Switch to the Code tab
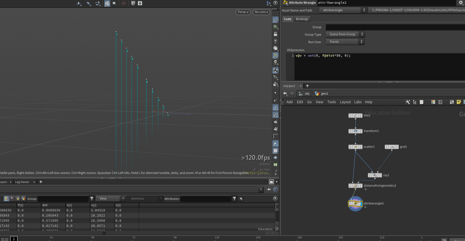This screenshot has height=241, width=465. click(288, 19)
